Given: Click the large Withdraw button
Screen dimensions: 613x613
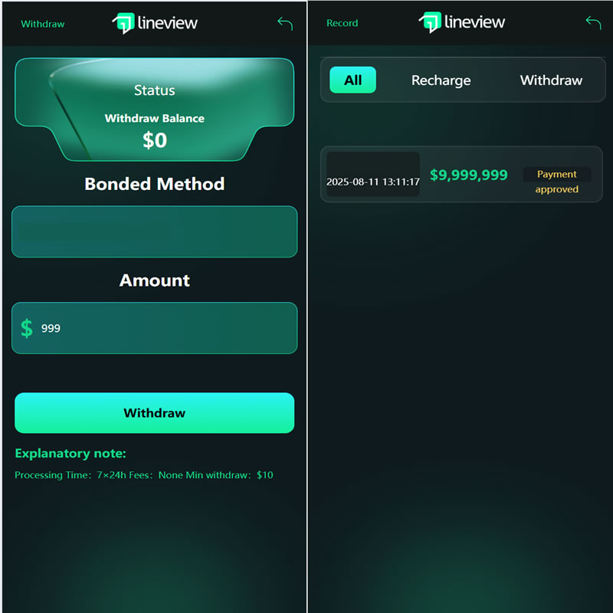Looking at the screenshot, I should coord(155,413).
